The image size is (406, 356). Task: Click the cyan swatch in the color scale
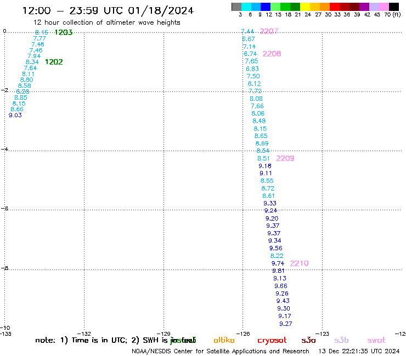246,7
